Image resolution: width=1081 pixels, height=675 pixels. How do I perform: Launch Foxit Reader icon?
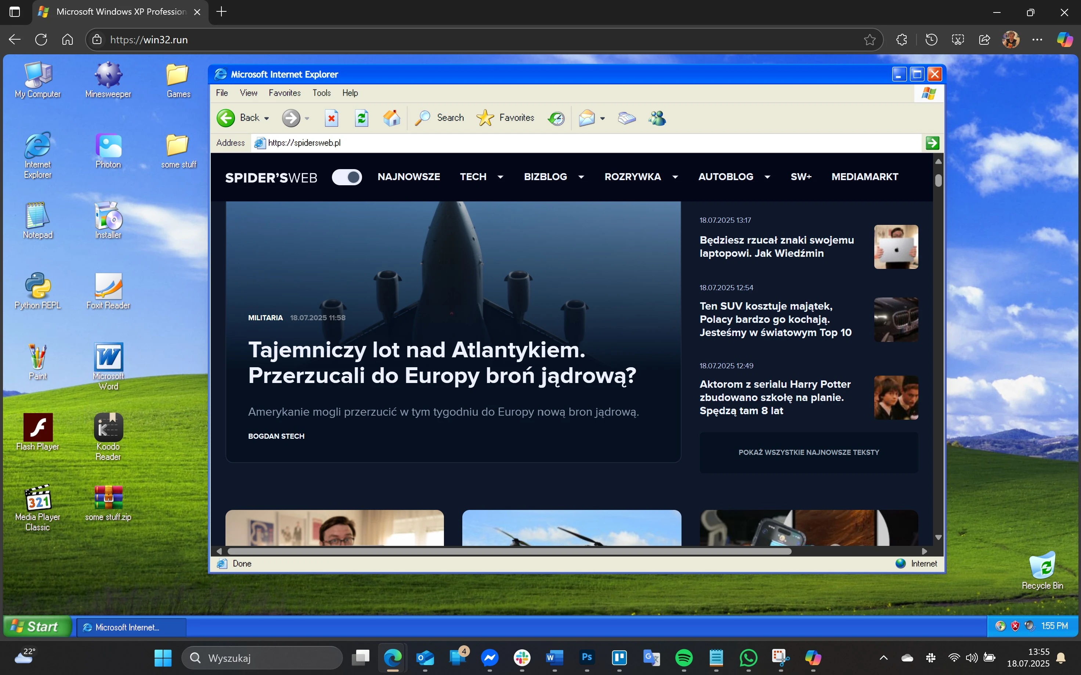click(108, 291)
